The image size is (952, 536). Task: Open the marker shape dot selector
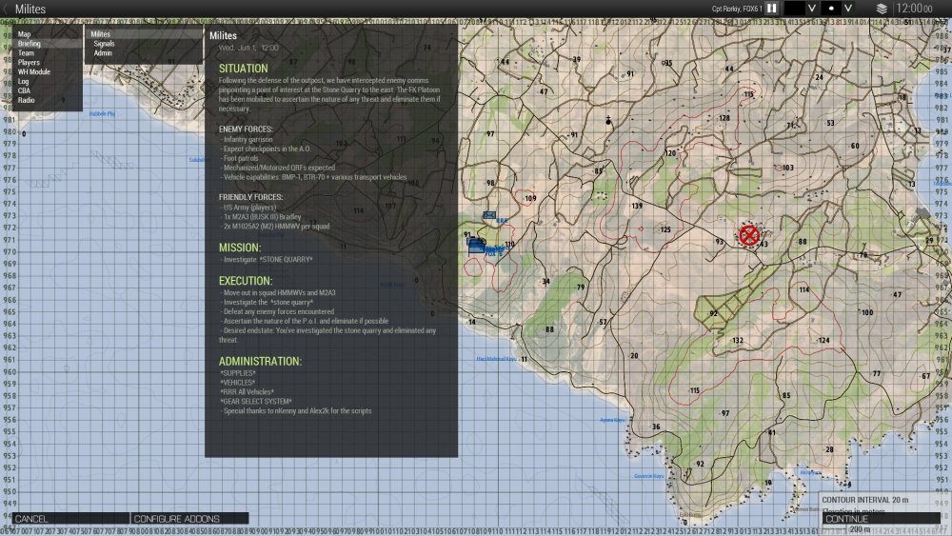click(832, 8)
